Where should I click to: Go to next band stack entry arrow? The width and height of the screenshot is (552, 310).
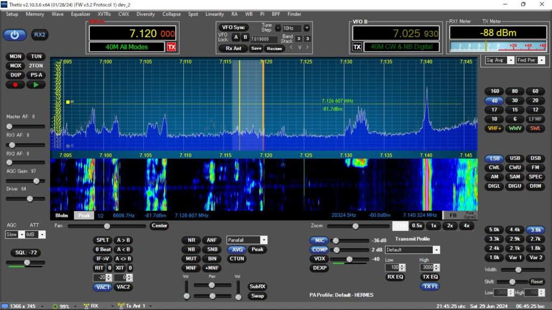pos(307,47)
